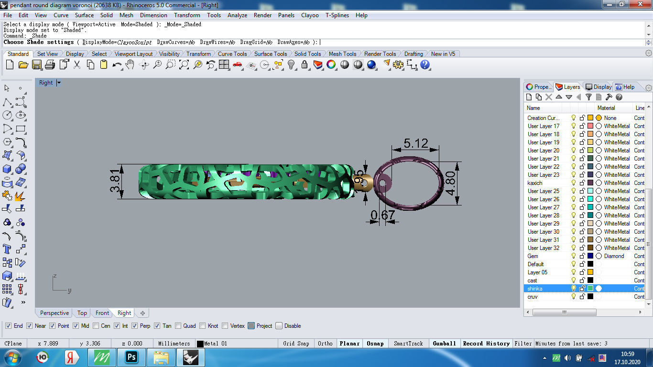Click the light bulb Hide objects icon
Screen dimensions: 653x367
point(291,65)
